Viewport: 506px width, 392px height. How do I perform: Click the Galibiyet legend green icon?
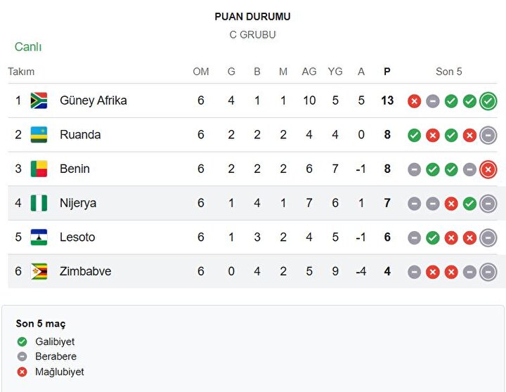tap(22, 341)
